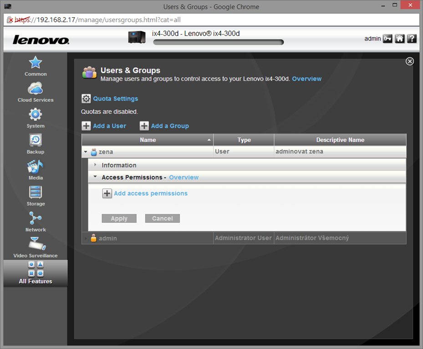Open the Storage sidebar icon
Screen dimensions: 423x349
point(36,192)
